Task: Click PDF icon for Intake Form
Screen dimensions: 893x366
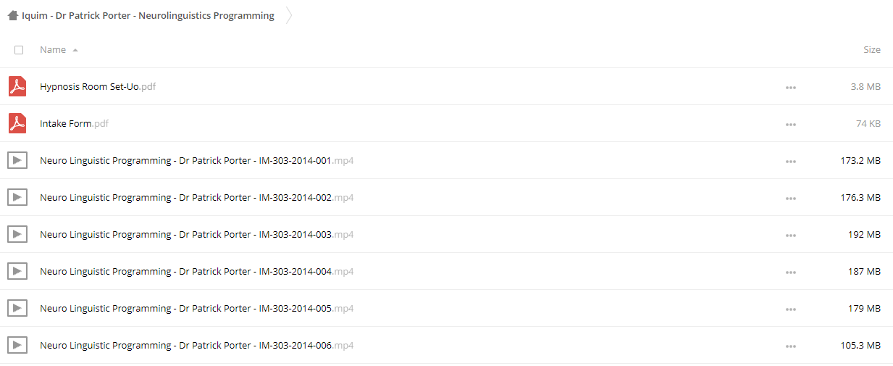Action: tap(17, 123)
